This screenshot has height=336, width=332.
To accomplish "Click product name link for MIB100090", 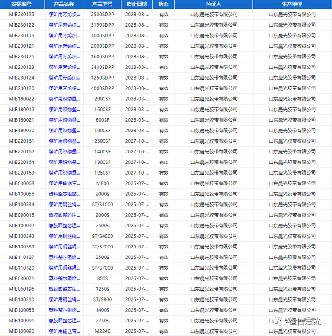I will (64, 331).
